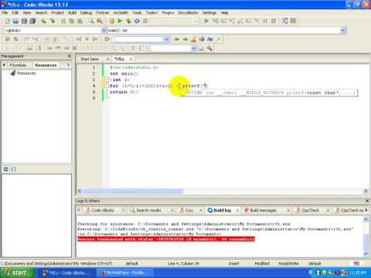
Task: Toggle fold marker on line 3
Action: 107,80
